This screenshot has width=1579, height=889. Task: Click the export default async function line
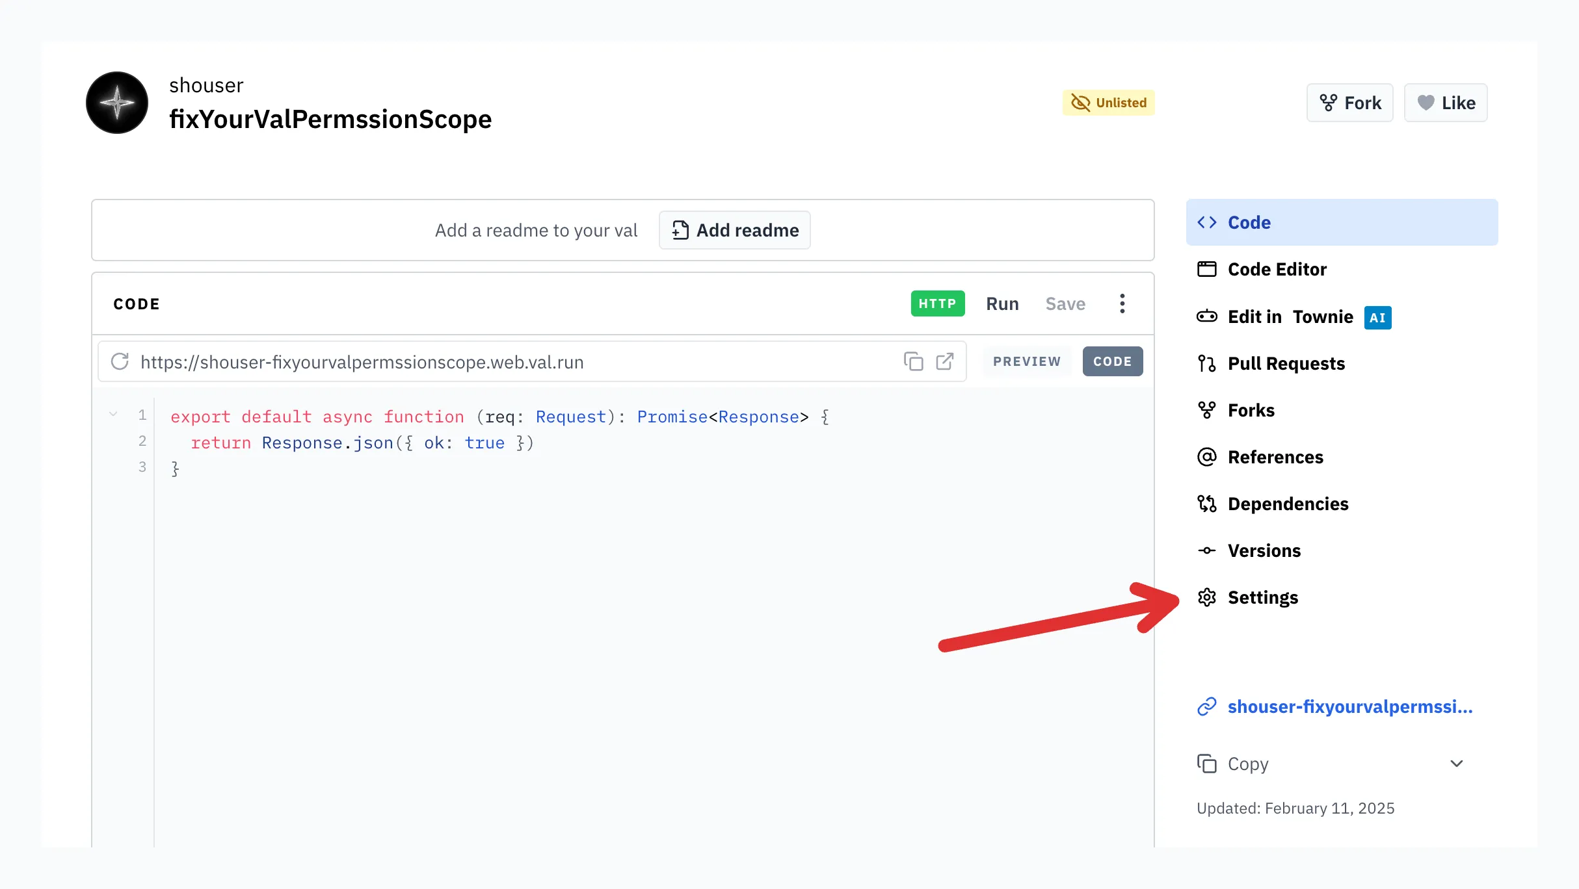pos(499,417)
